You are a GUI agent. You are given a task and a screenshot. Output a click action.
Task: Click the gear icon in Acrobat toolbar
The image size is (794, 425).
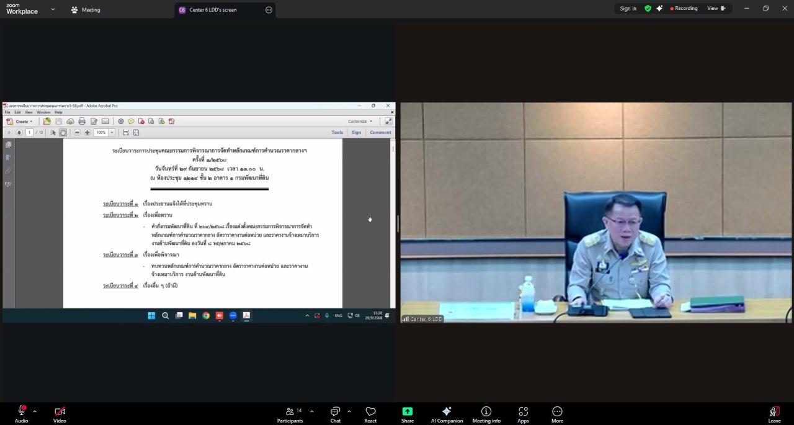(x=121, y=122)
